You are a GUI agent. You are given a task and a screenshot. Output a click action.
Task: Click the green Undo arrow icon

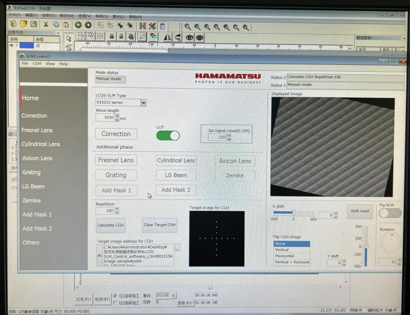tap(78, 25)
